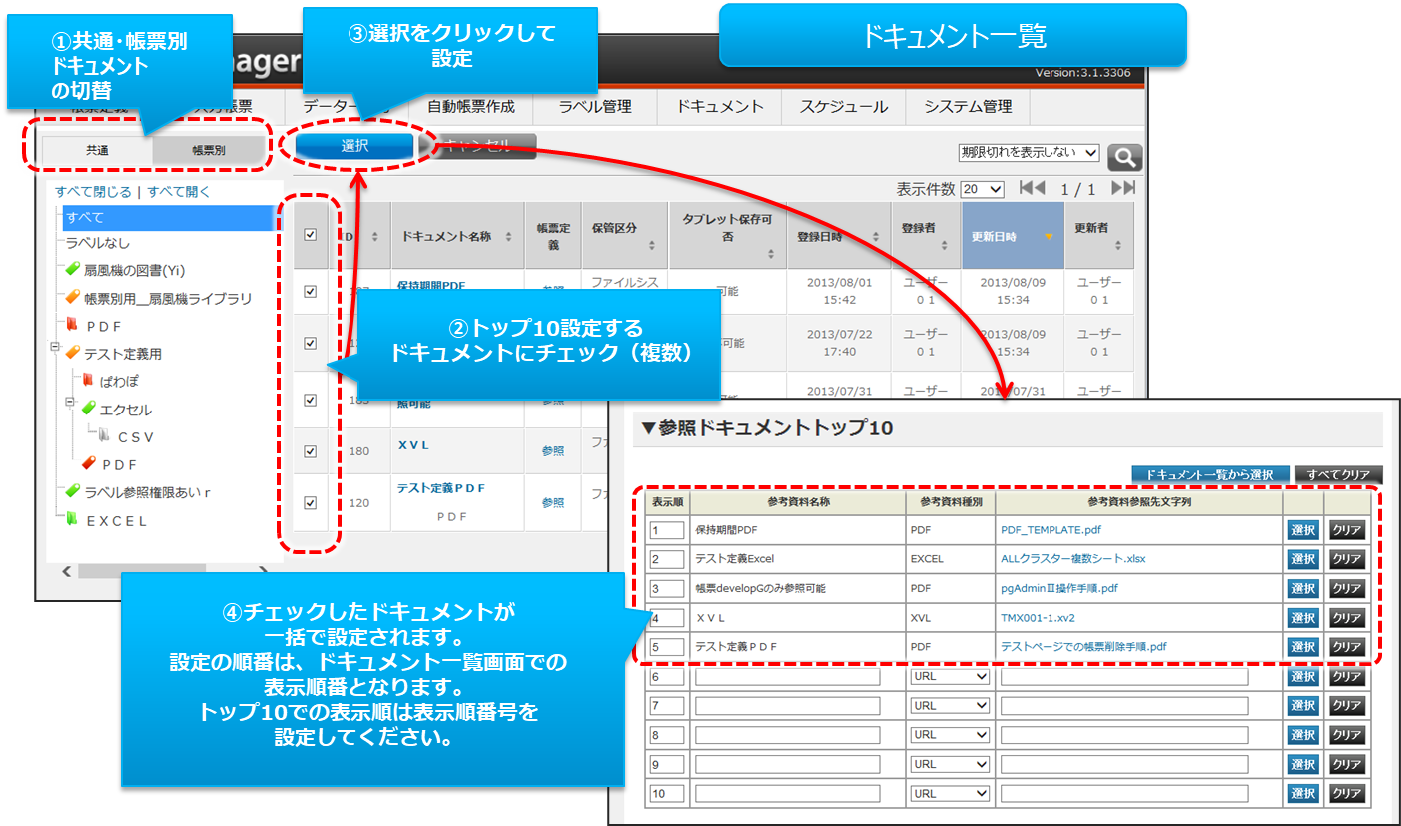The image size is (1401, 826).
Task: Open the 表示件数 dropdown showing 20
Action: [981, 189]
